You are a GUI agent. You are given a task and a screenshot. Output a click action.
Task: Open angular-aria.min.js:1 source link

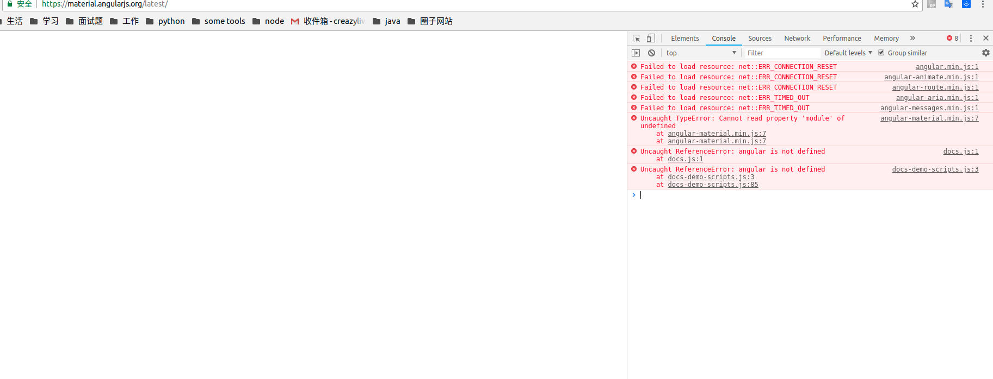click(x=937, y=97)
